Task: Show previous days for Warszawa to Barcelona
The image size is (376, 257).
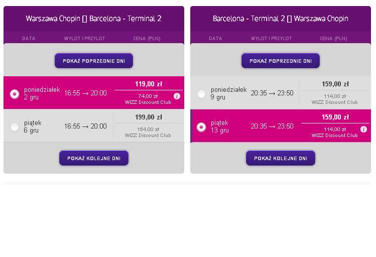Action: [x=94, y=61]
